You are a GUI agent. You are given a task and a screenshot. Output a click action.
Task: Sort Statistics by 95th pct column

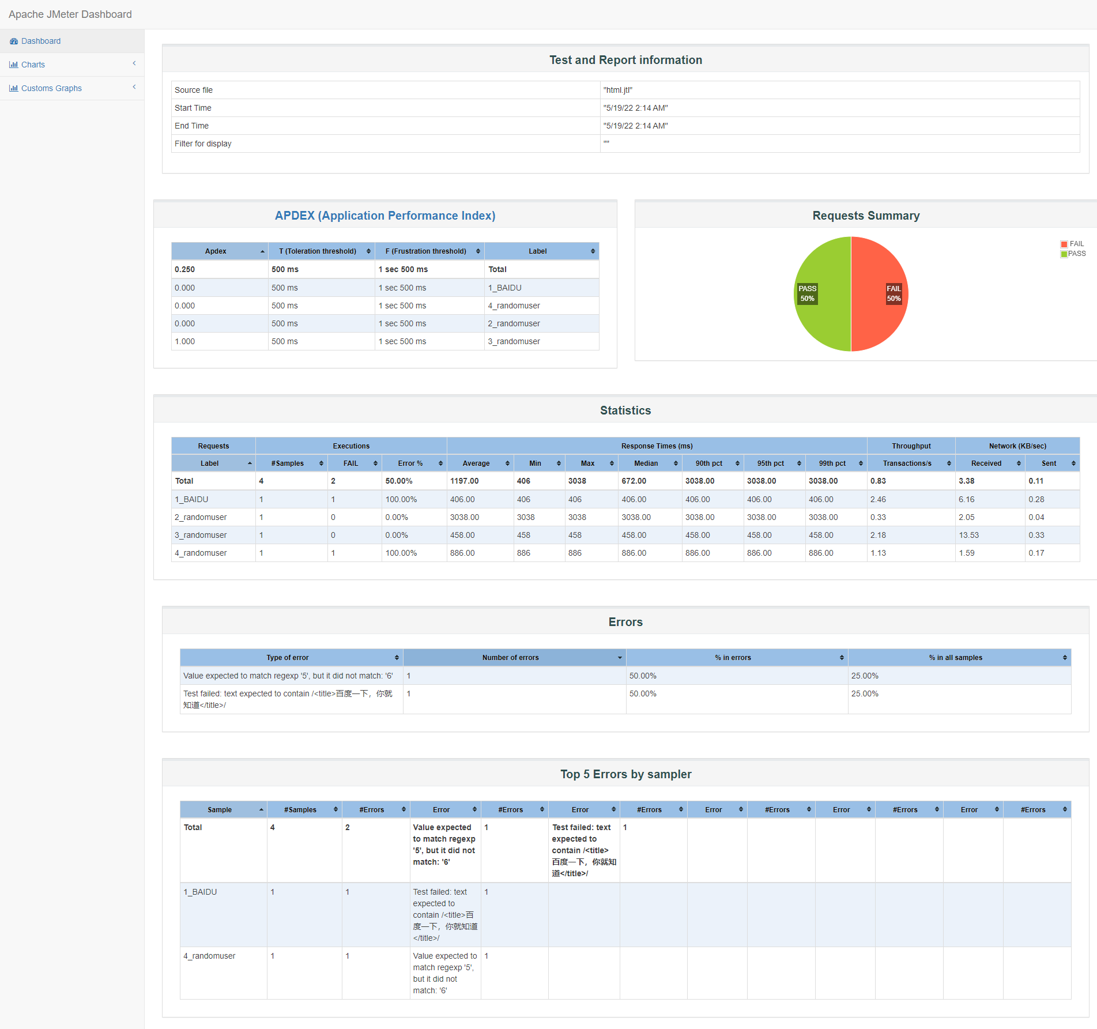pos(774,463)
